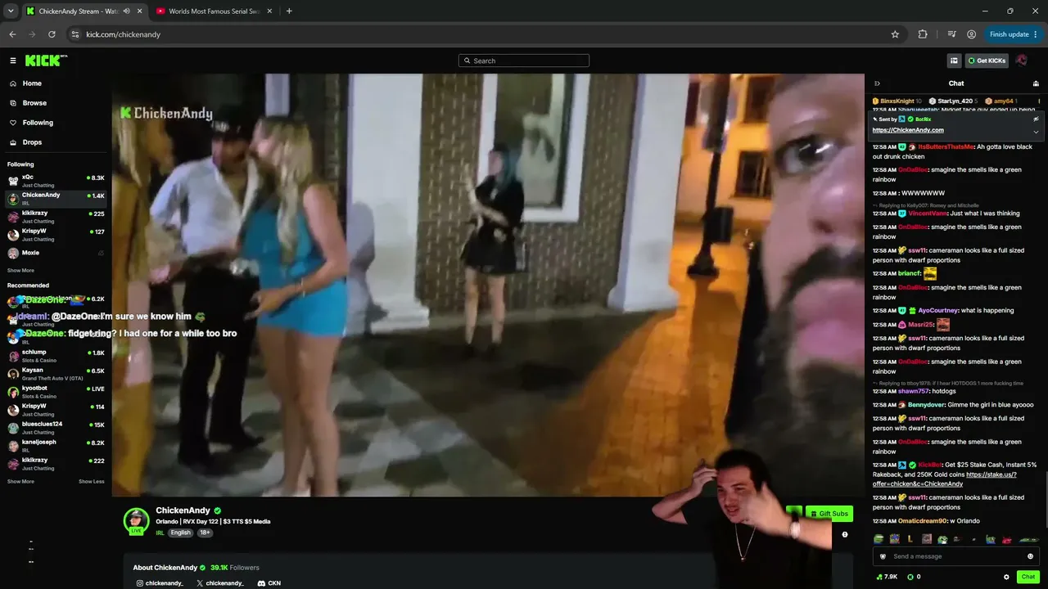Open the ChickenAndy.com pinned link

(908, 130)
